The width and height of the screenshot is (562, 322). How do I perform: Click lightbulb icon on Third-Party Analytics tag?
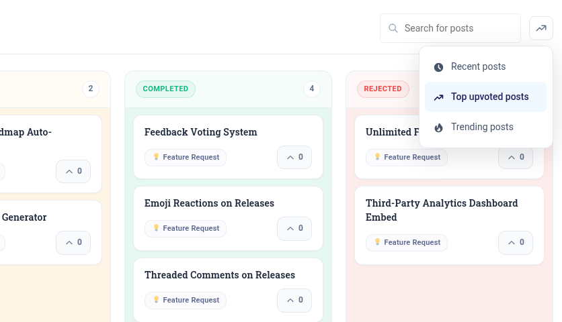click(377, 242)
